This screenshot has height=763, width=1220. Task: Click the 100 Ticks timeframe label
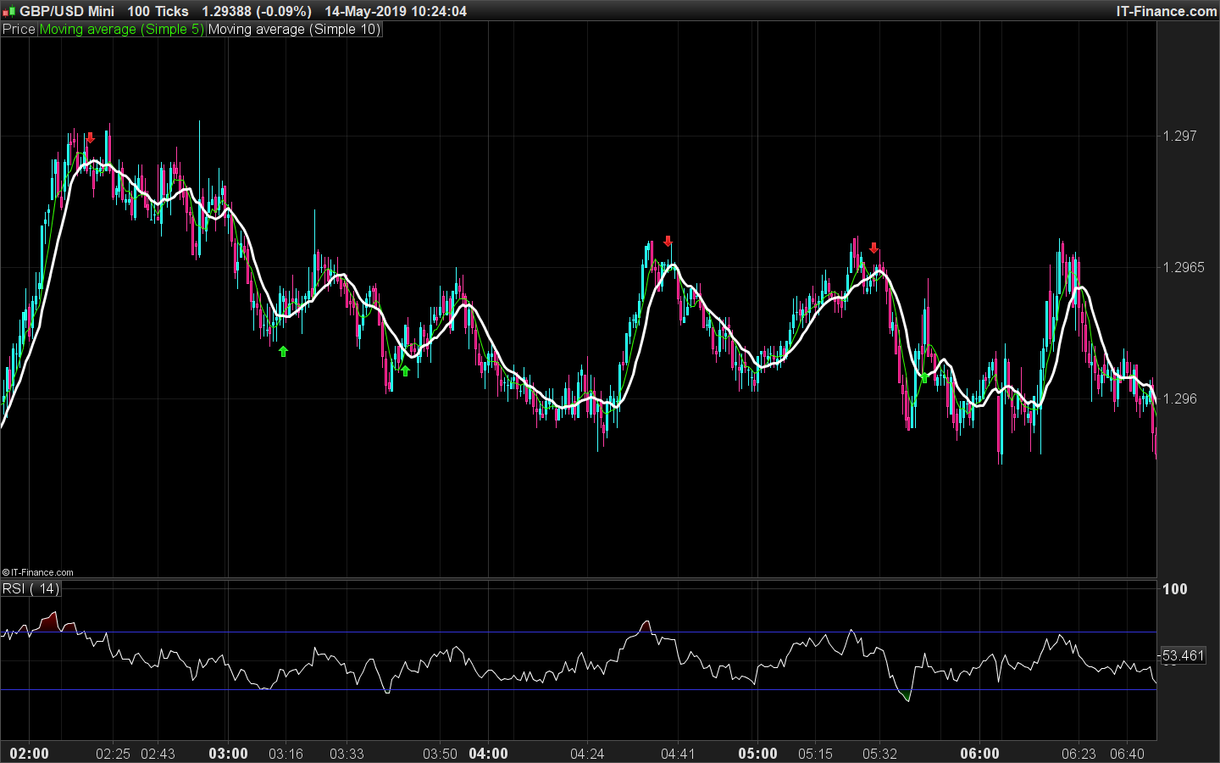coord(158,11)
